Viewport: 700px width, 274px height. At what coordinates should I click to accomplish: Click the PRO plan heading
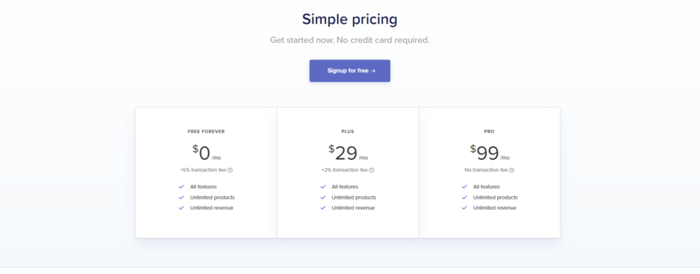coord(489,131)
